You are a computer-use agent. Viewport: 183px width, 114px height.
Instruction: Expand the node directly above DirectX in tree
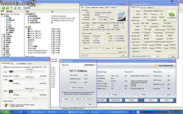click(x=2, y=46)
